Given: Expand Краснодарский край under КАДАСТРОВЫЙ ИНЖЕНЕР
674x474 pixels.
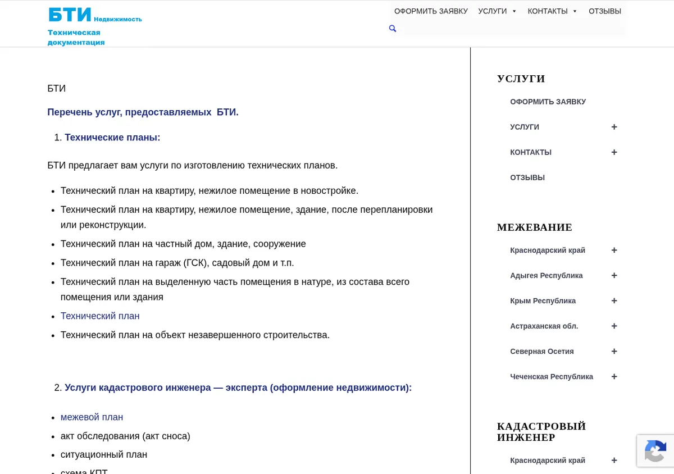Looking at the screenshot, I should pyautogui.click(x=614, y=461).
